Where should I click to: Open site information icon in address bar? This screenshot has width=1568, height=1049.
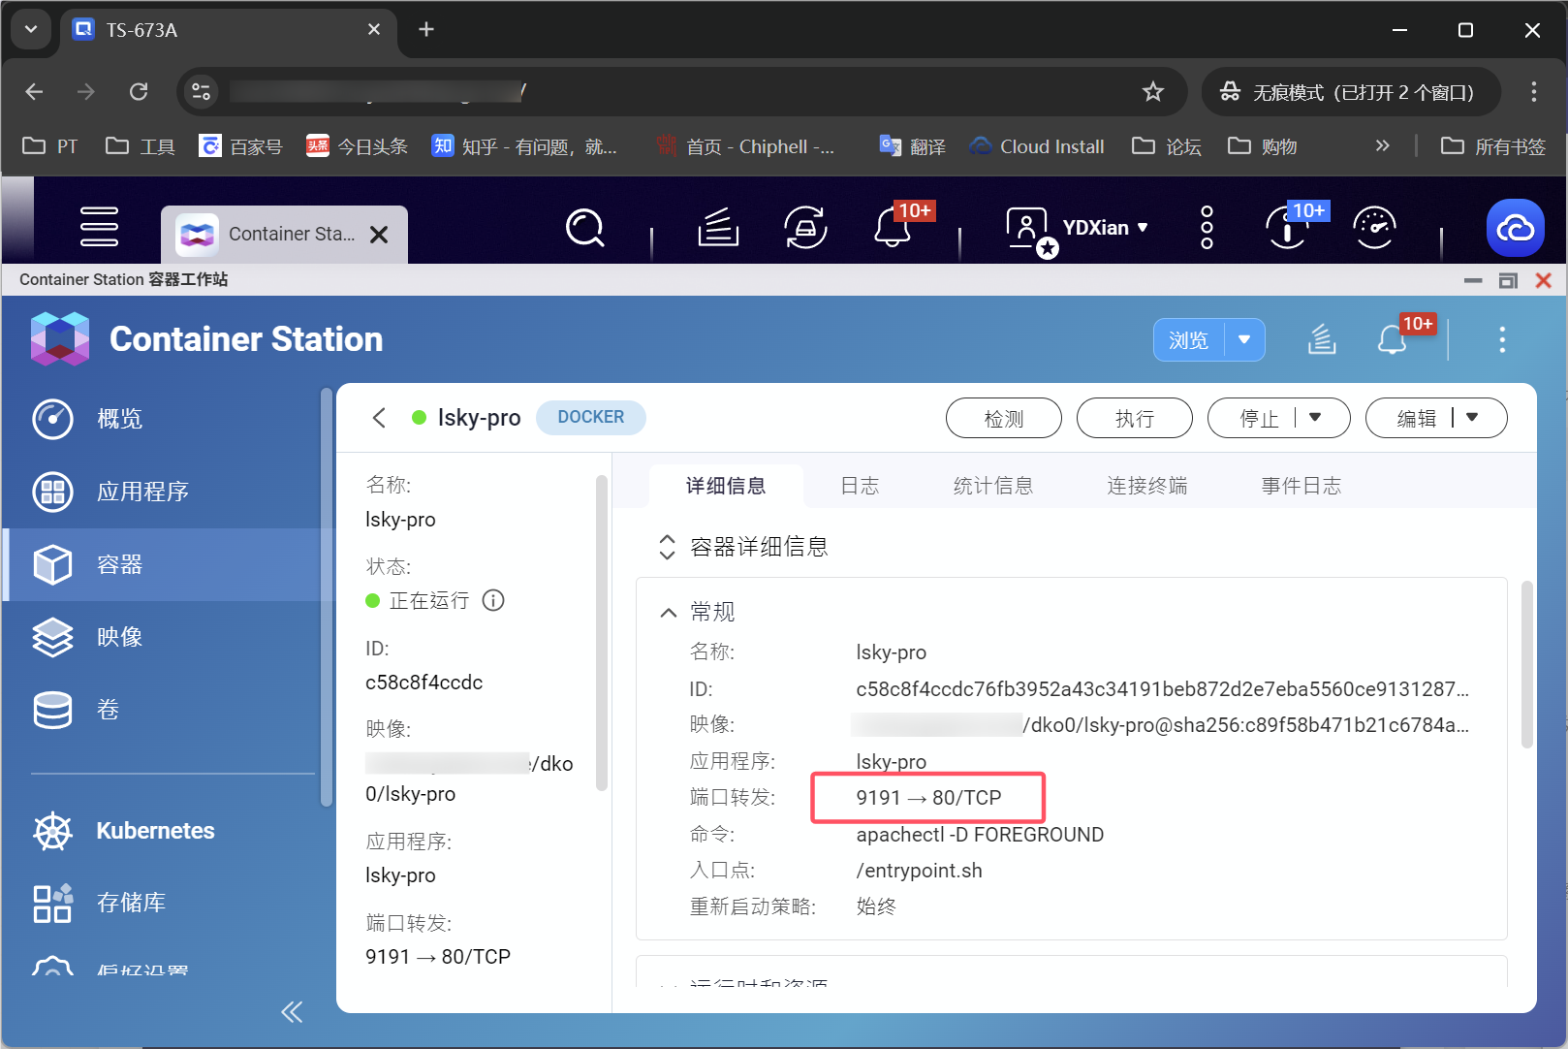click(x=201, y=91)
